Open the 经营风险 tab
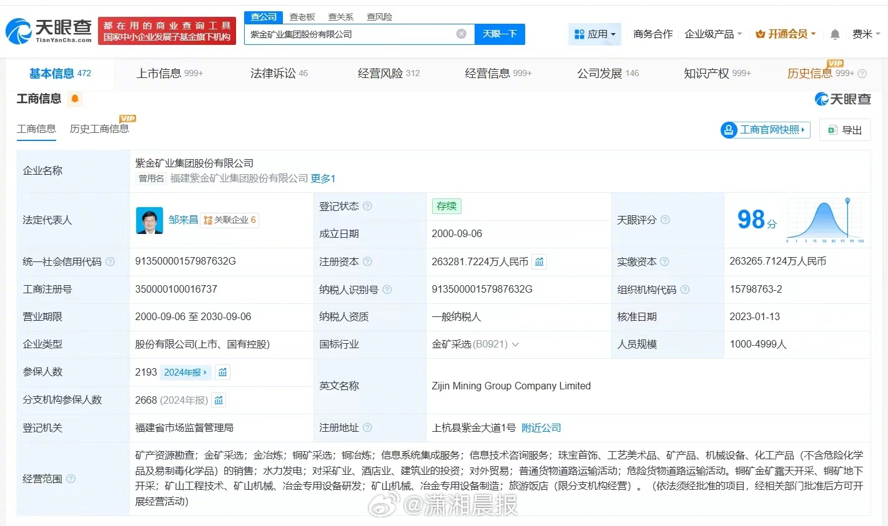 tap(388, 74)
